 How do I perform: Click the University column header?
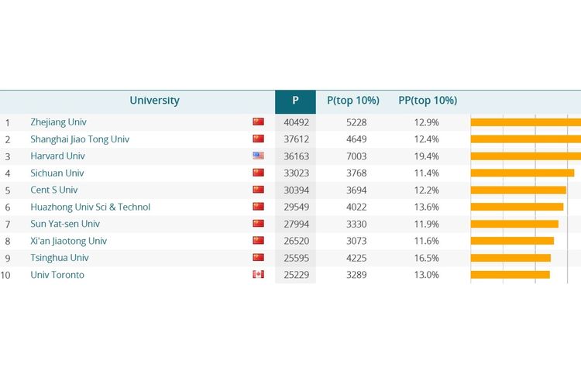click(x=154, y=101)
